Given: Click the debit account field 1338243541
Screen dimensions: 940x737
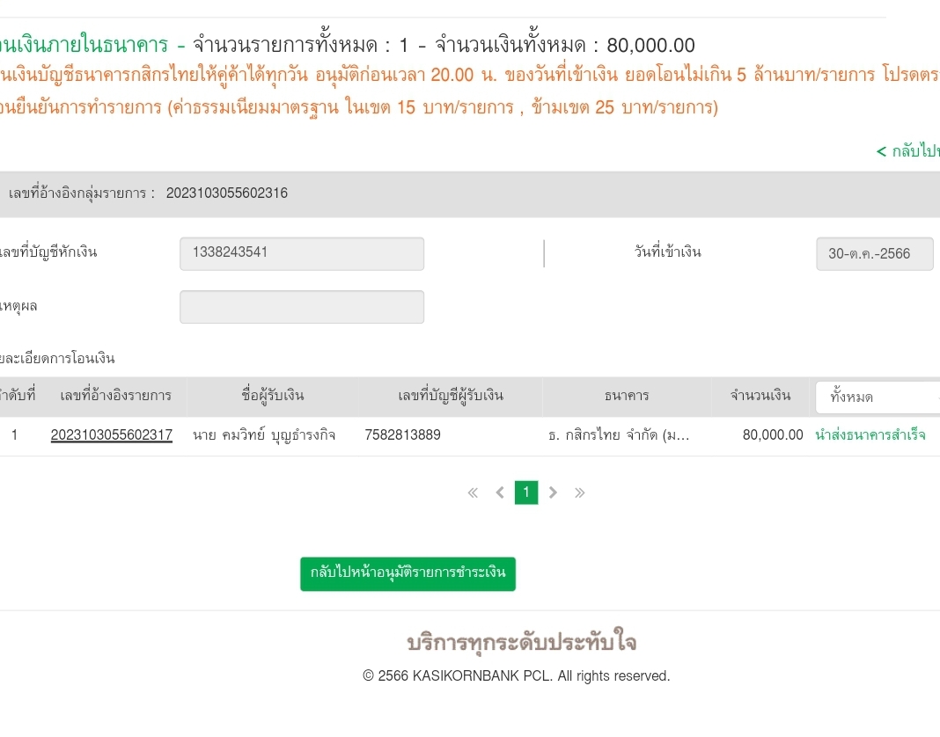Looking at the screenshot, I should (x=301, y=253).
